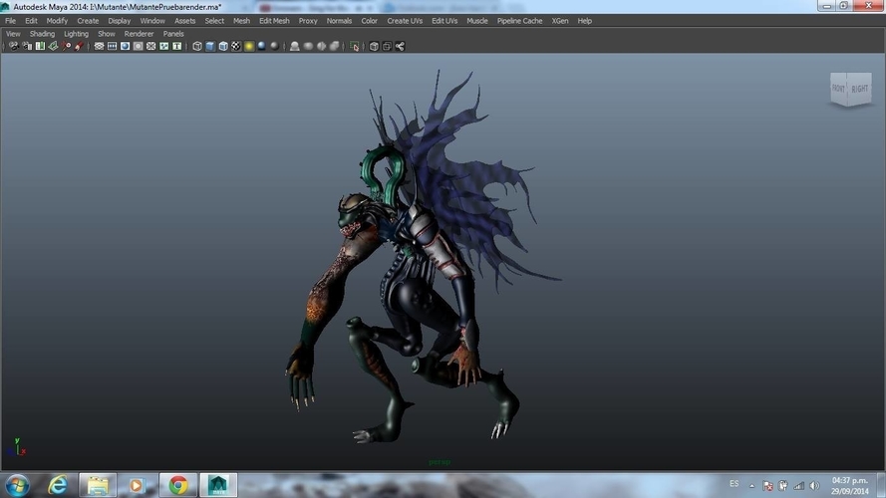Expand the panel Shading menu
886x498 pixels.
point(43,34)
